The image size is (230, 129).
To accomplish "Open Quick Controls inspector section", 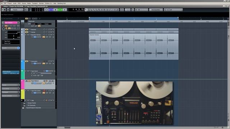I will (11, 96).
